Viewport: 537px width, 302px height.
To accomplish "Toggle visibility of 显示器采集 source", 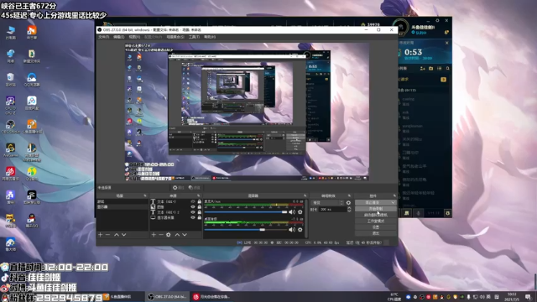I will click(x=193, y=217).
